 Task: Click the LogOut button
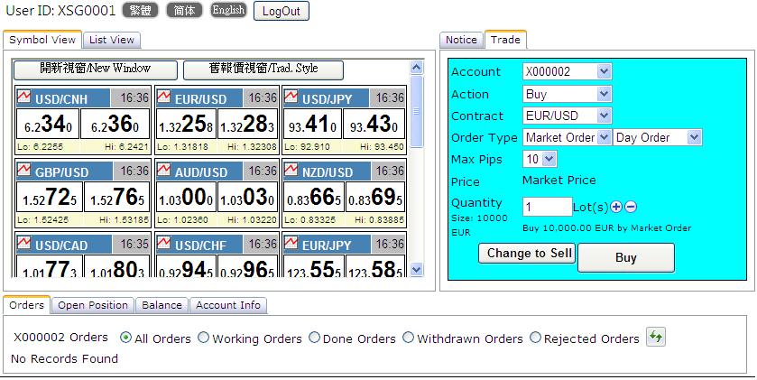pyautogui.click(x=282, y=11)
